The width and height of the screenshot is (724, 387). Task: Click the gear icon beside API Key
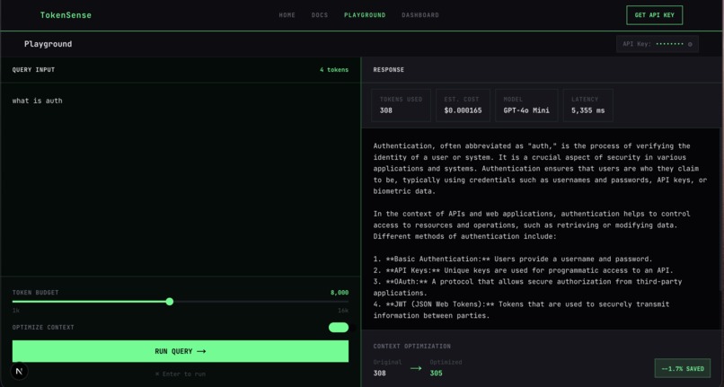click(x=690, y=44)
